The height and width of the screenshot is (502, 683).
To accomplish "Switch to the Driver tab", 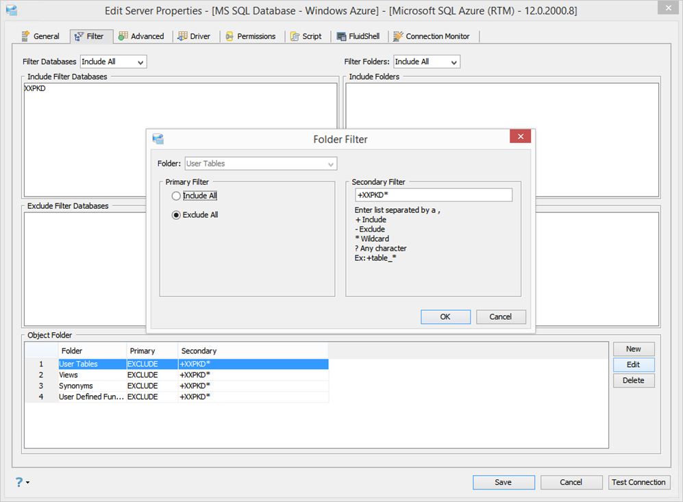I will point(195,36).
